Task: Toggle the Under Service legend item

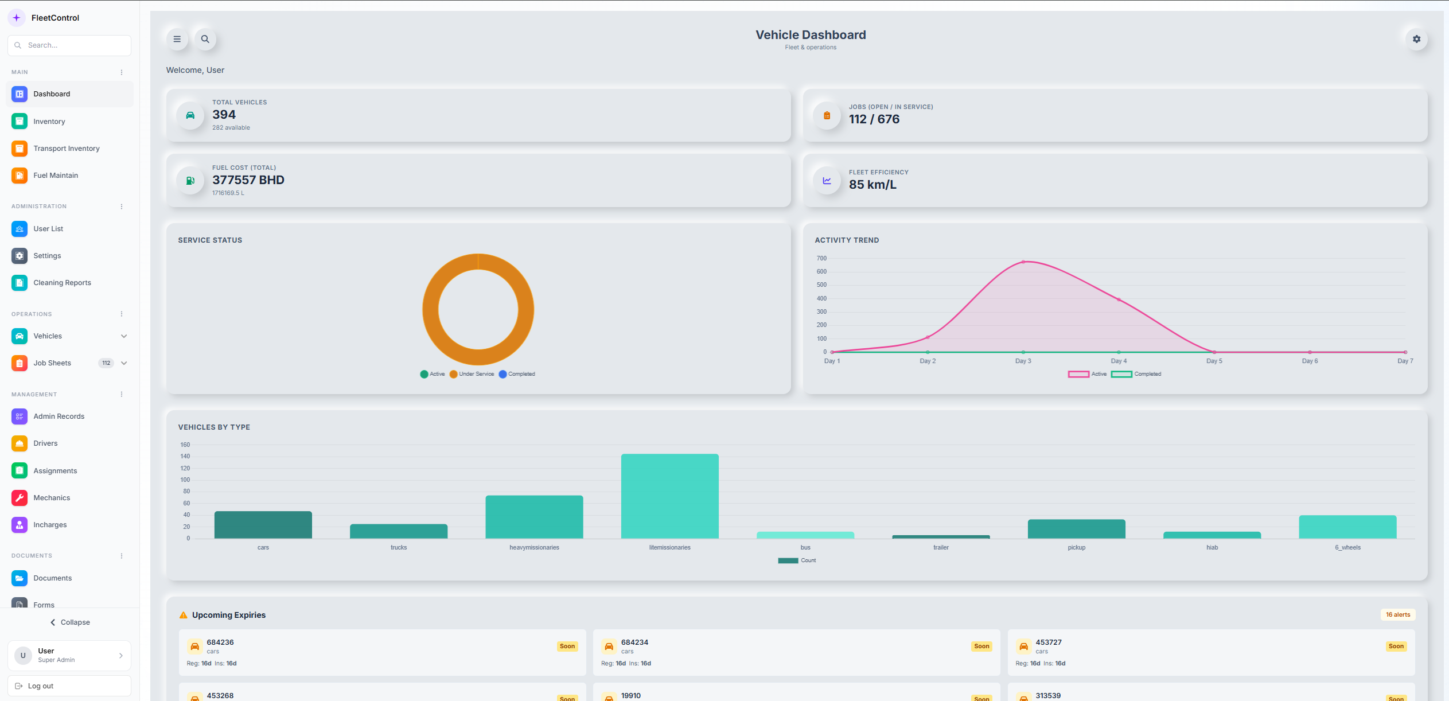Action: (472, 374)
